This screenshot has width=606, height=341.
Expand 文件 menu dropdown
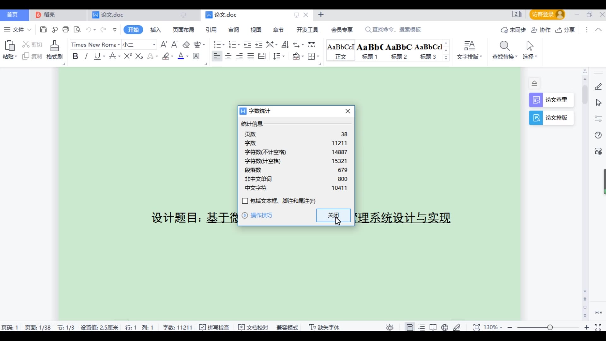[18, 30]
